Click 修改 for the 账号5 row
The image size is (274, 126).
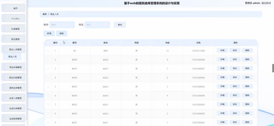pyautogui.click(x=235, y=86)
